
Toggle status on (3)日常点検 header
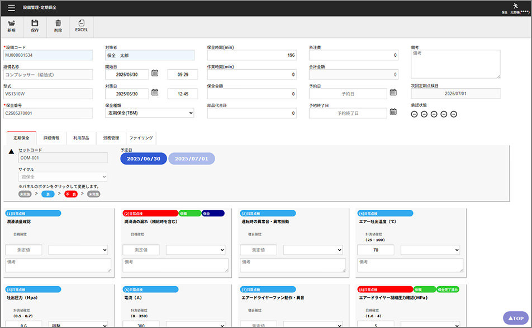(268, 214)
